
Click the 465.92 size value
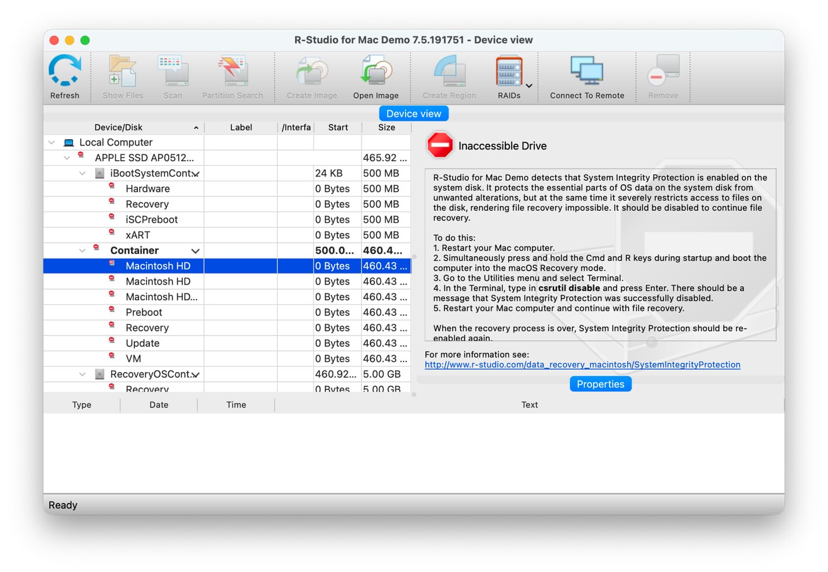tap(385, 158)
